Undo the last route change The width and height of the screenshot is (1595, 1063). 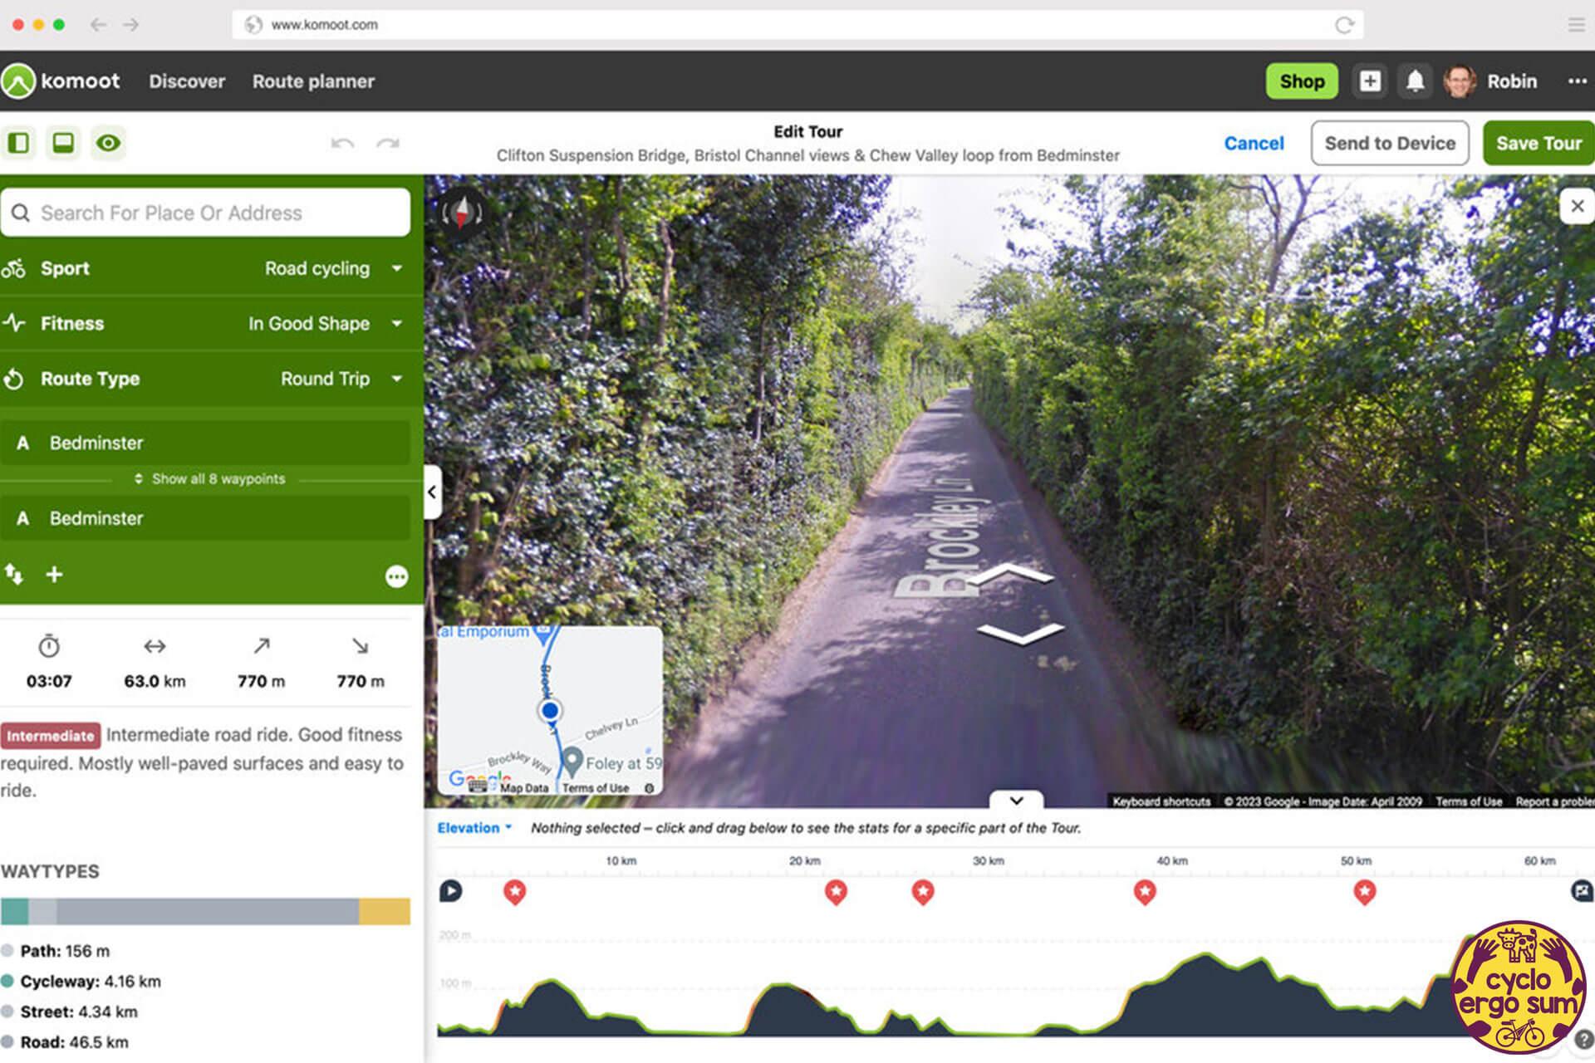[342, 144]
